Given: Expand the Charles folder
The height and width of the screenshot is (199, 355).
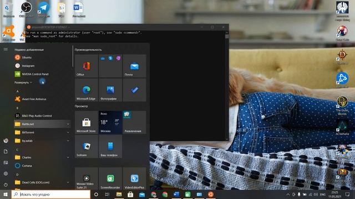Looking at the screenshot, I should point(42,158).
